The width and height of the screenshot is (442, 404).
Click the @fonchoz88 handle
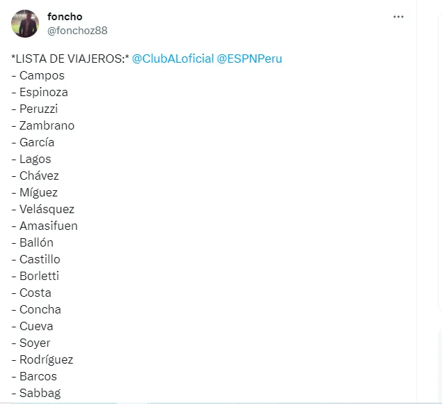pos(77,31)
